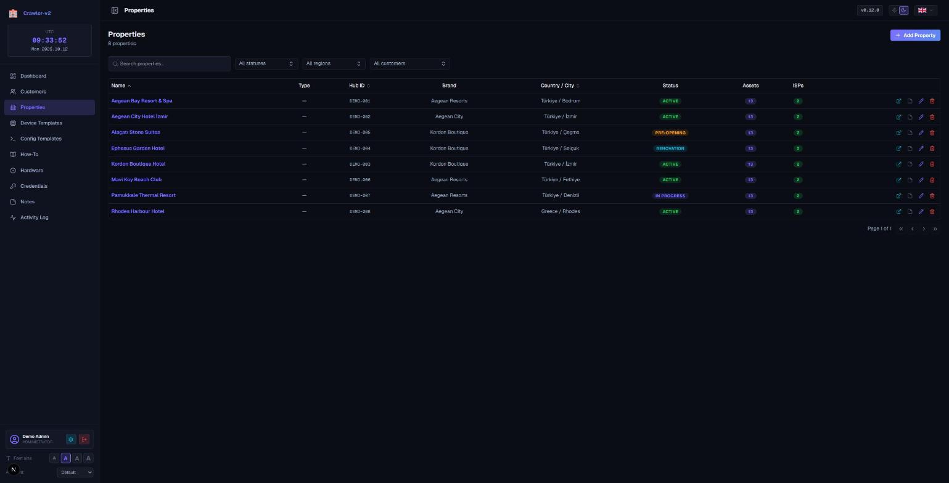
Task: Go to Customers in the sidebar
Action: coord(49,92)
